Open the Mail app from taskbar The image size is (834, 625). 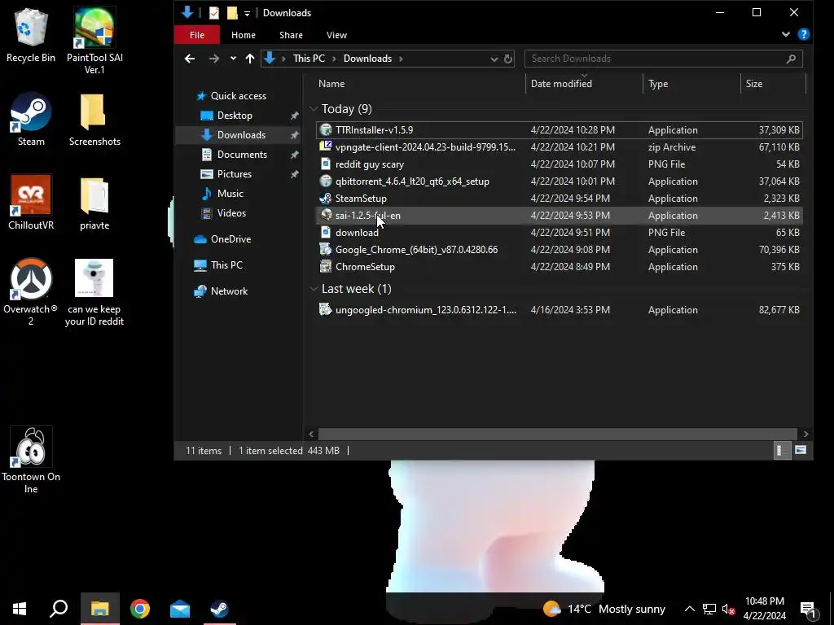(x=180, y=609)
